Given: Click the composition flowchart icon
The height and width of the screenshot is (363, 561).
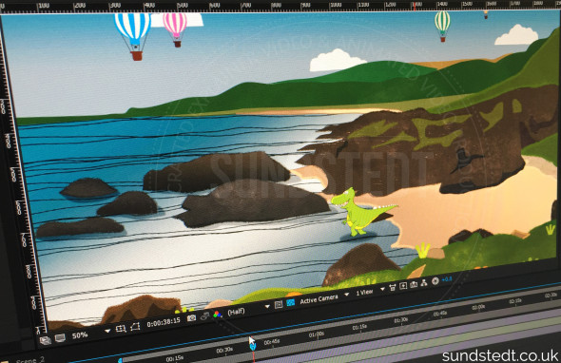Looking at the screenshot, I should (x=424, y=283).
